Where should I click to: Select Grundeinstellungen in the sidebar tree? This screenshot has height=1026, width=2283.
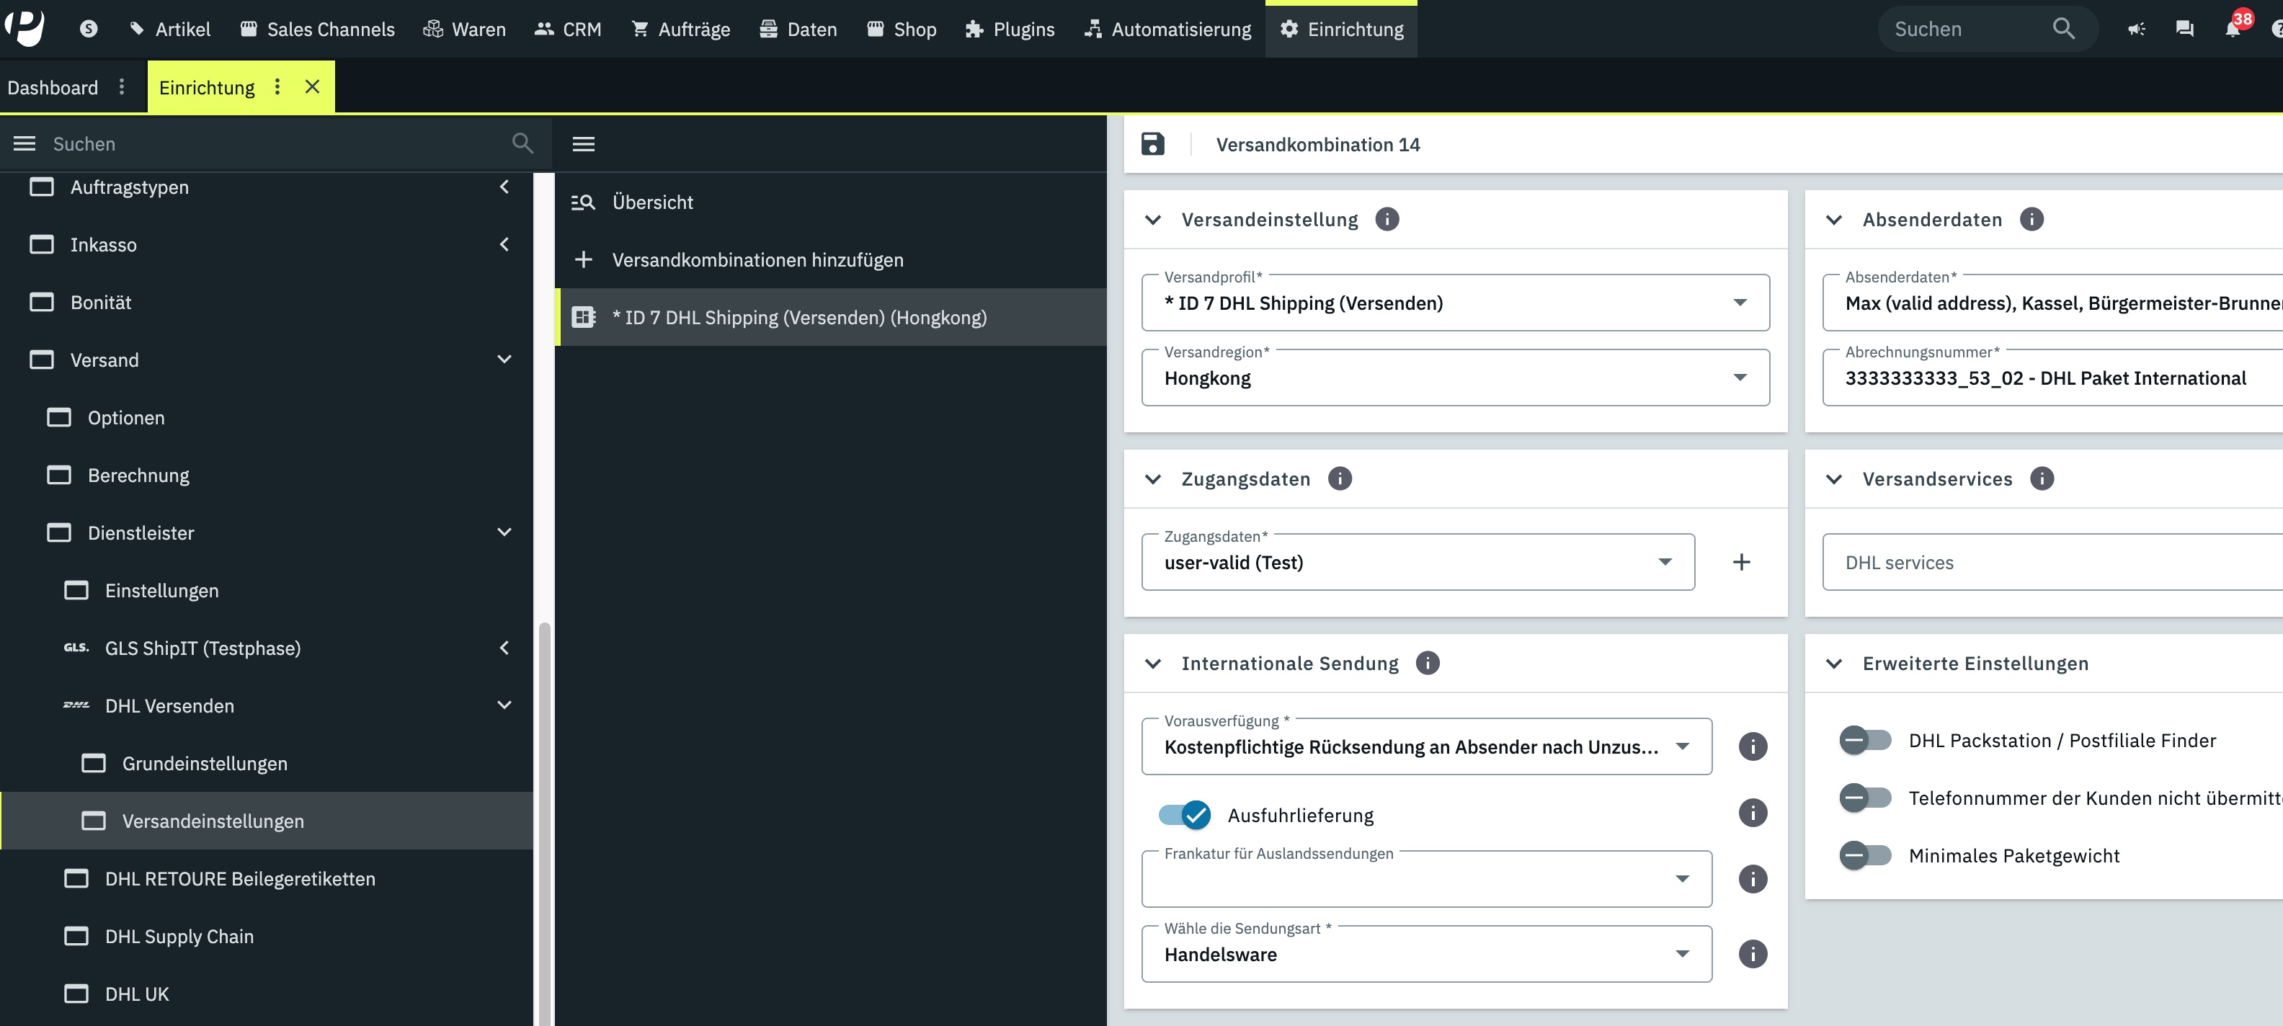point(205,763)
